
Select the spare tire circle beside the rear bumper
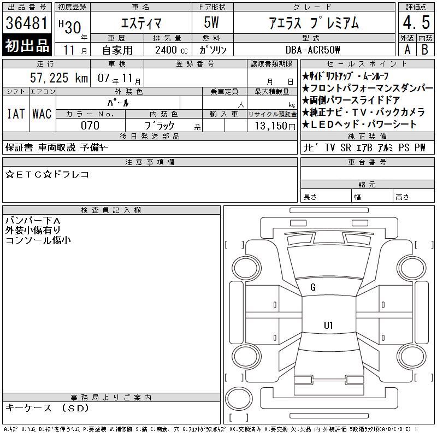point(238,399)
